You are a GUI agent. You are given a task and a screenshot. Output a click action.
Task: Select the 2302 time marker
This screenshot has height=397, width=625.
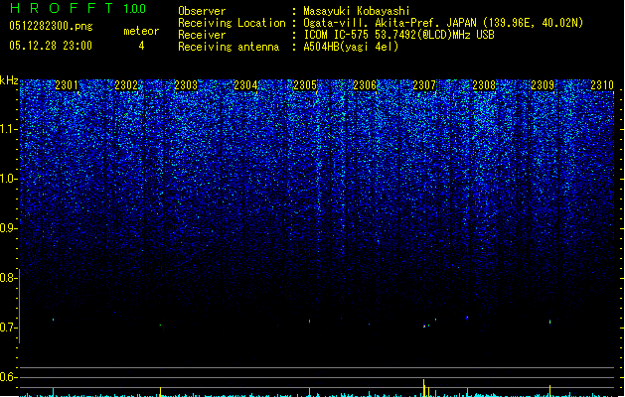pos(126,85)
